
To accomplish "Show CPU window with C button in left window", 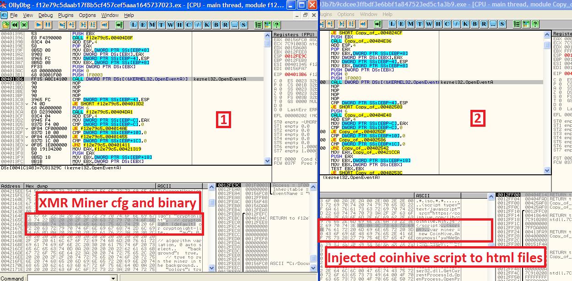I will click(188, 24).
